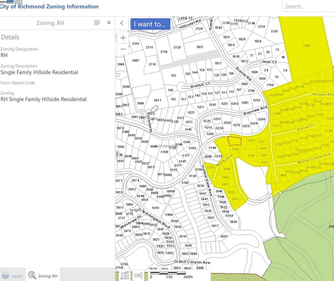Image resolution: width=334 pixels, height=281 pixels.
Task: Open the coordinates XY tool
Action: (x=125, y=275)
